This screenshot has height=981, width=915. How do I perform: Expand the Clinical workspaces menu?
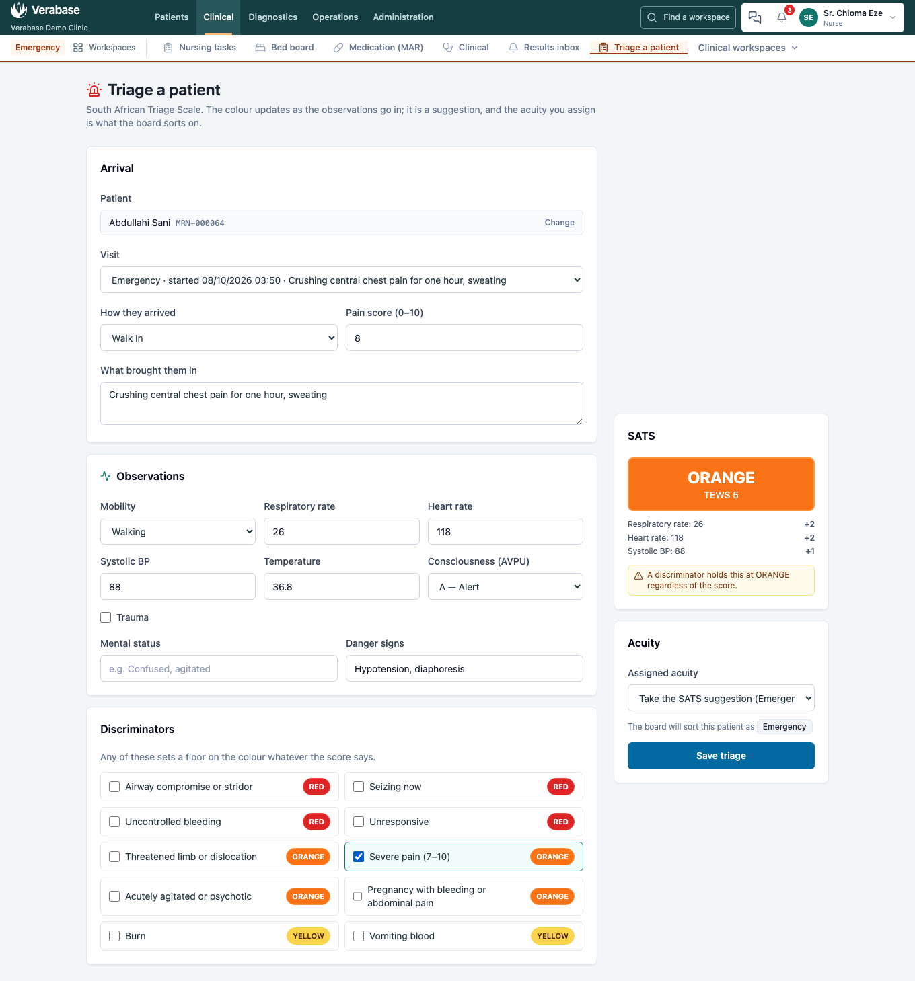pyautogui.click(x=747, y=48)
